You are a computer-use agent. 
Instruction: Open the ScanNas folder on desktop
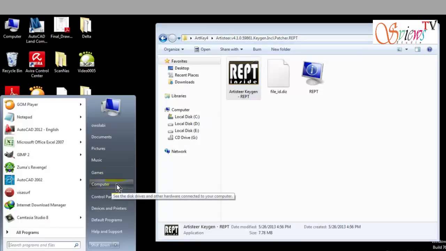[x=61, y=63]
